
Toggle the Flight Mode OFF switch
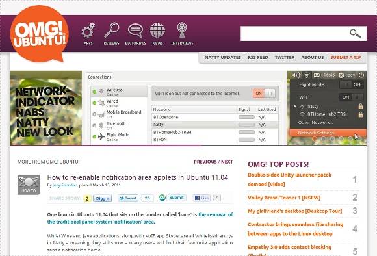(352, 84)
